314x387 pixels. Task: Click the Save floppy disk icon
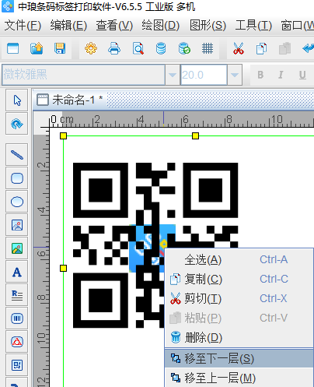coord(60,48)
